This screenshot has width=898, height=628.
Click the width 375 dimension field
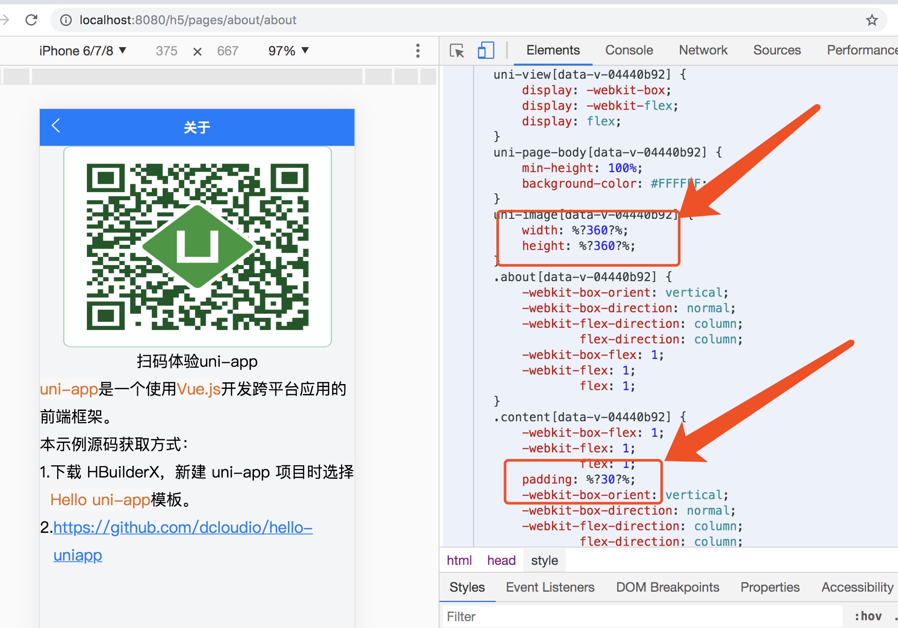pyautogui.click(x=167, y=51)
